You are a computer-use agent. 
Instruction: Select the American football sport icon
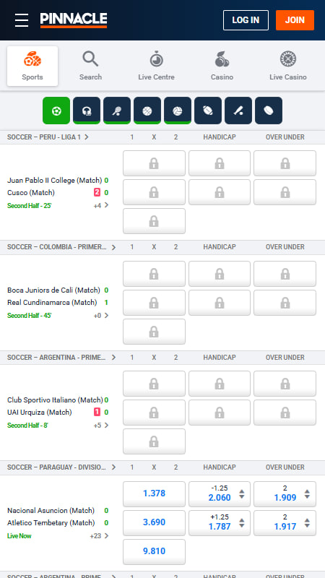[x=208, y=111]
